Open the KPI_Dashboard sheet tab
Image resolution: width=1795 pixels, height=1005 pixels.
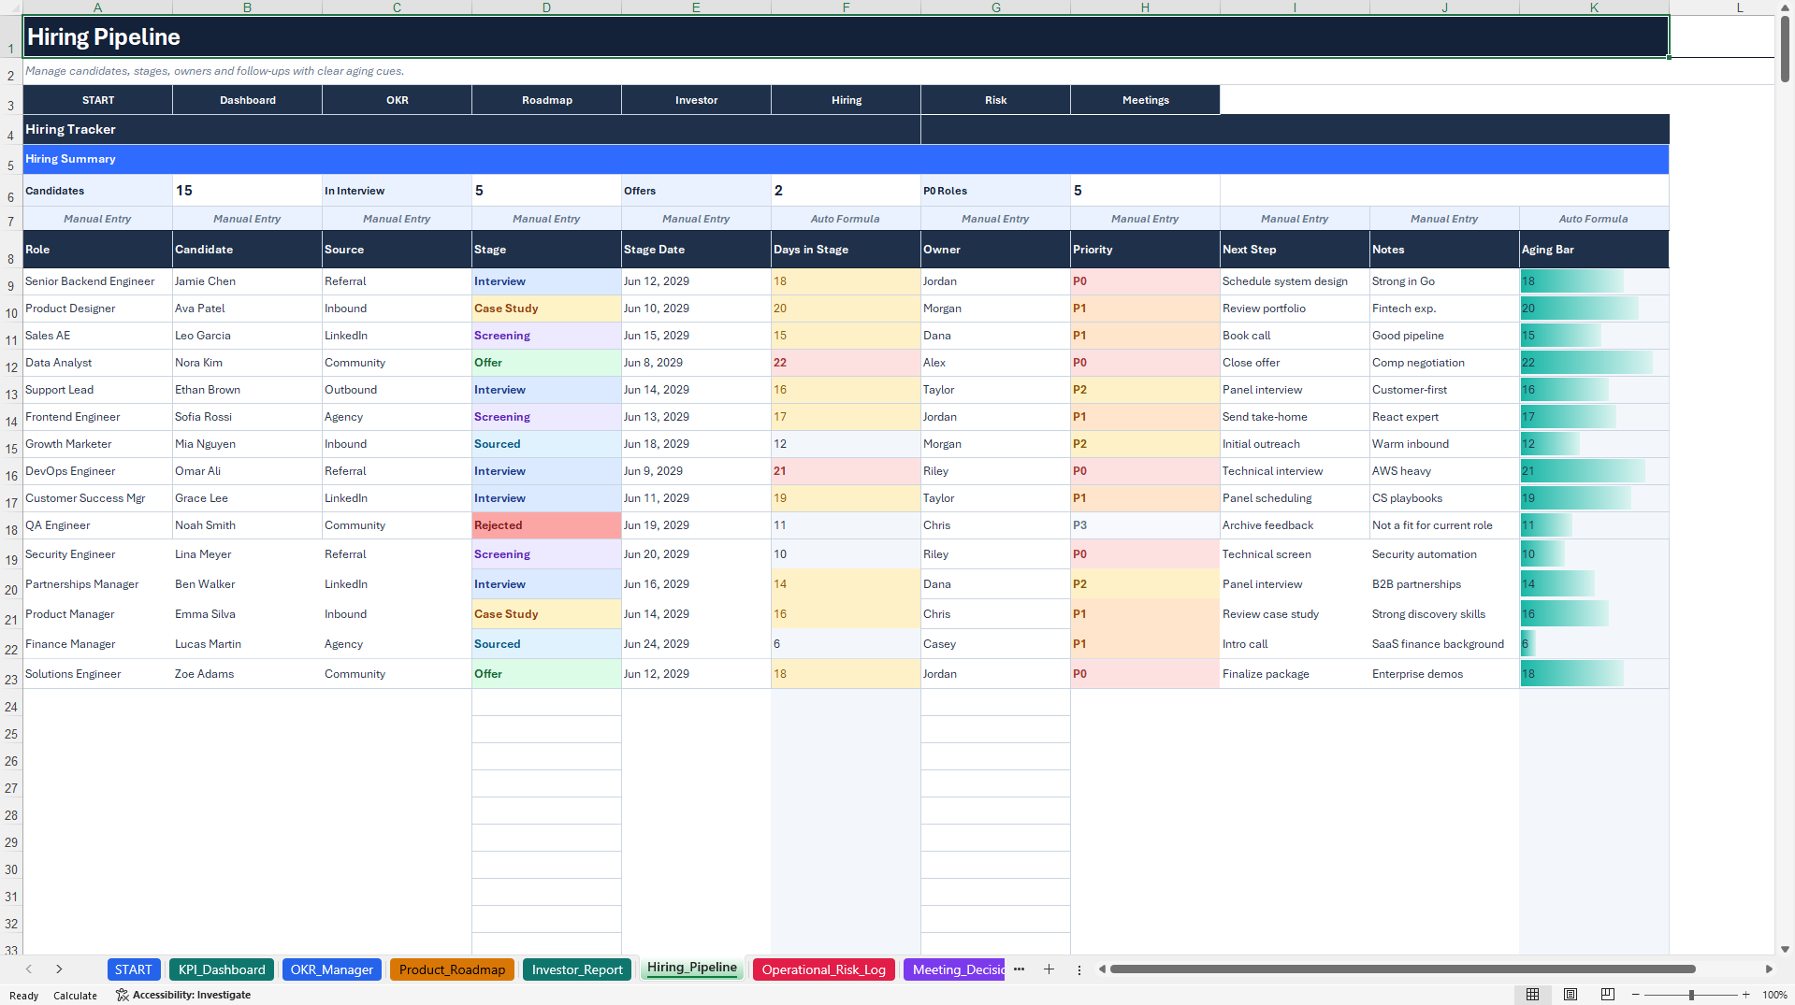click(222, 969)
